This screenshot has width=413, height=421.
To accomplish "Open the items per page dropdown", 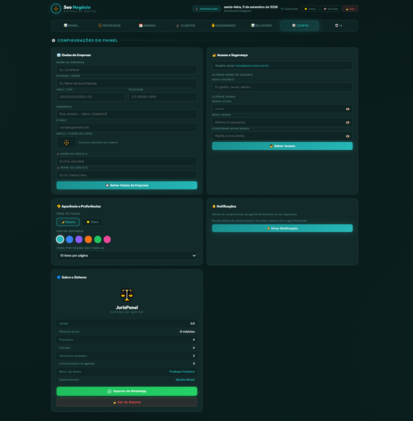I will coord(127,255).
